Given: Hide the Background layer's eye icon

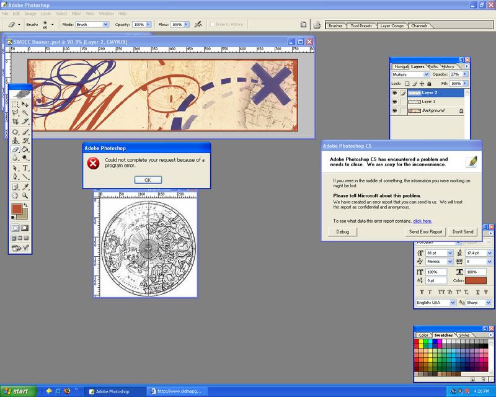Looking at the screenshot, I should click(394, 110).
